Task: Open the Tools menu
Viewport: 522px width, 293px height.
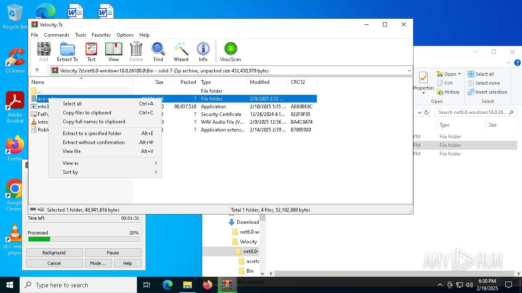Action: 80,35
